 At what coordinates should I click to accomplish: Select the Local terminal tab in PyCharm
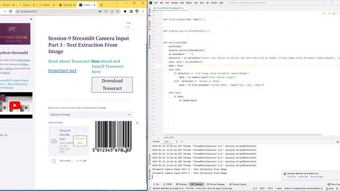[x=166, y=142]
